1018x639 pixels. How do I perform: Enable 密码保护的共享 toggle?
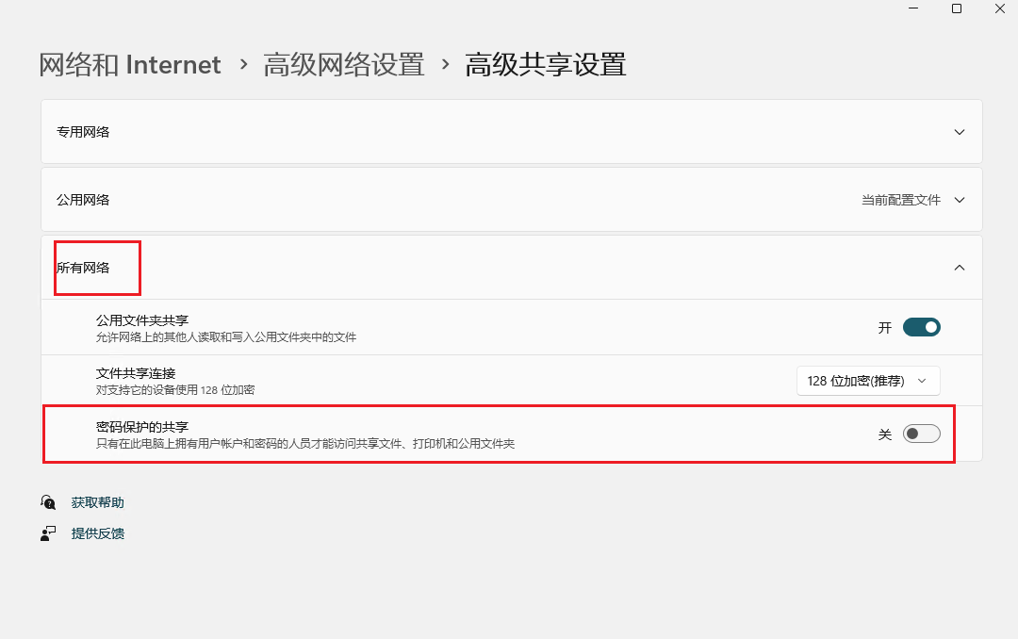pyautogui.click(x=921, y=434)
